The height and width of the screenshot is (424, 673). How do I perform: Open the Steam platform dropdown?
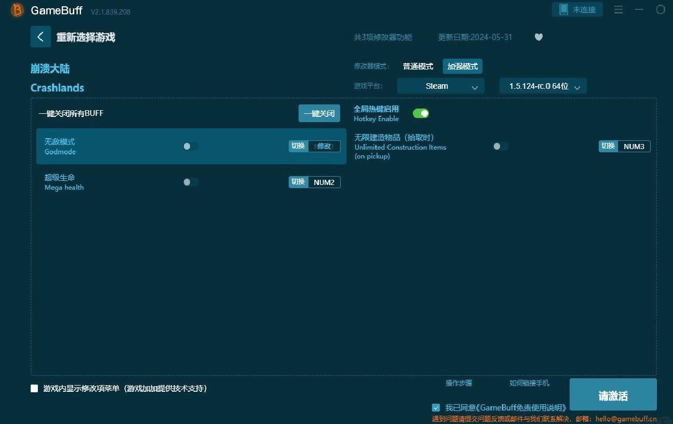pos(441,86)
